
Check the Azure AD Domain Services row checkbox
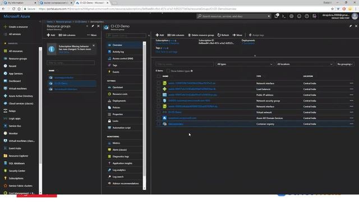[159, 118]
